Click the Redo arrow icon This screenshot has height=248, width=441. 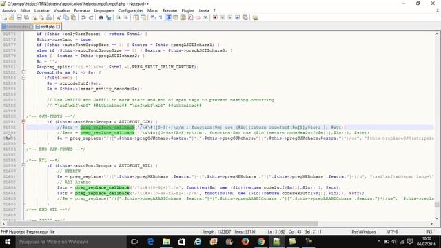91,18
